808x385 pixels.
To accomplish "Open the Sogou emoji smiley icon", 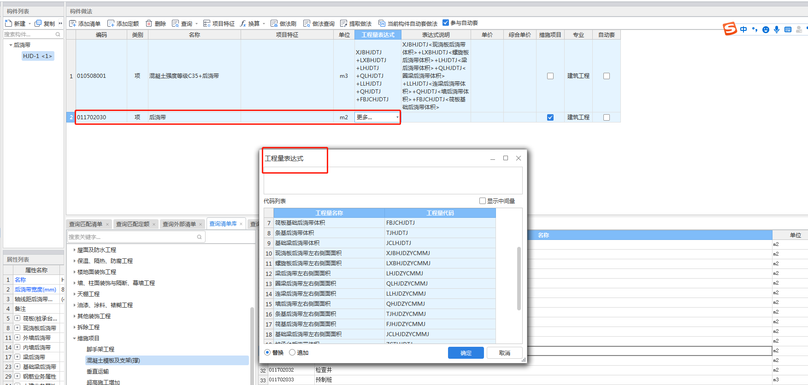I will pyautogui.click(x=766, y=29).
